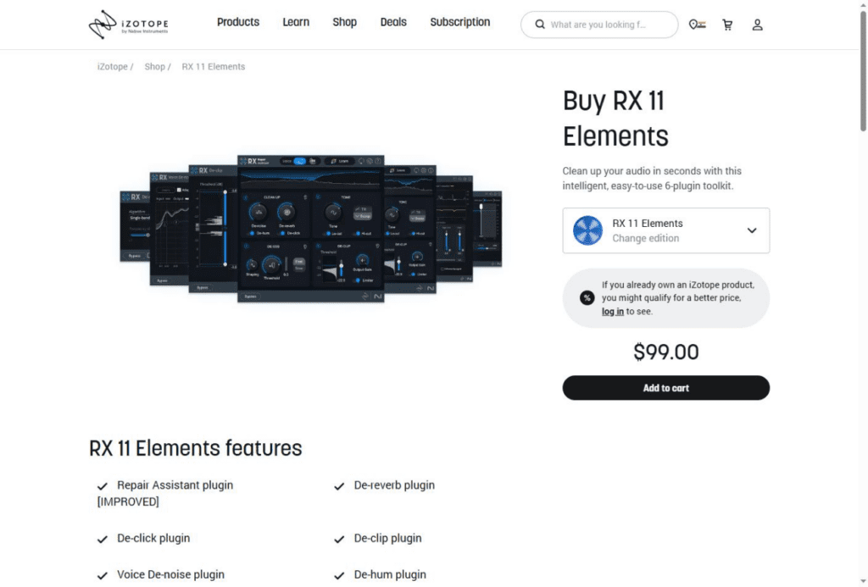The image size is (868, 587).
Task: Click the percent discount badge icon
Action: click(x=587, y=298)
